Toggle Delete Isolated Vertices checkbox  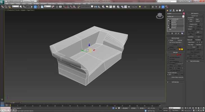tap(188, 58)
